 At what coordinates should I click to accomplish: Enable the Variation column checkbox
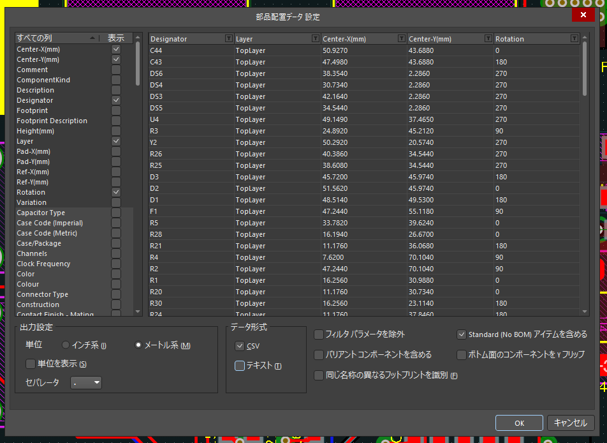116,202
